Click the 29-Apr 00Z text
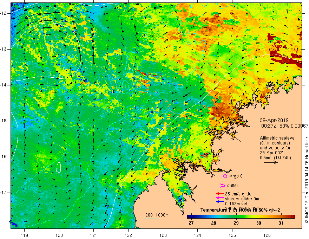The image size is (309, 239). coord(271,153)
